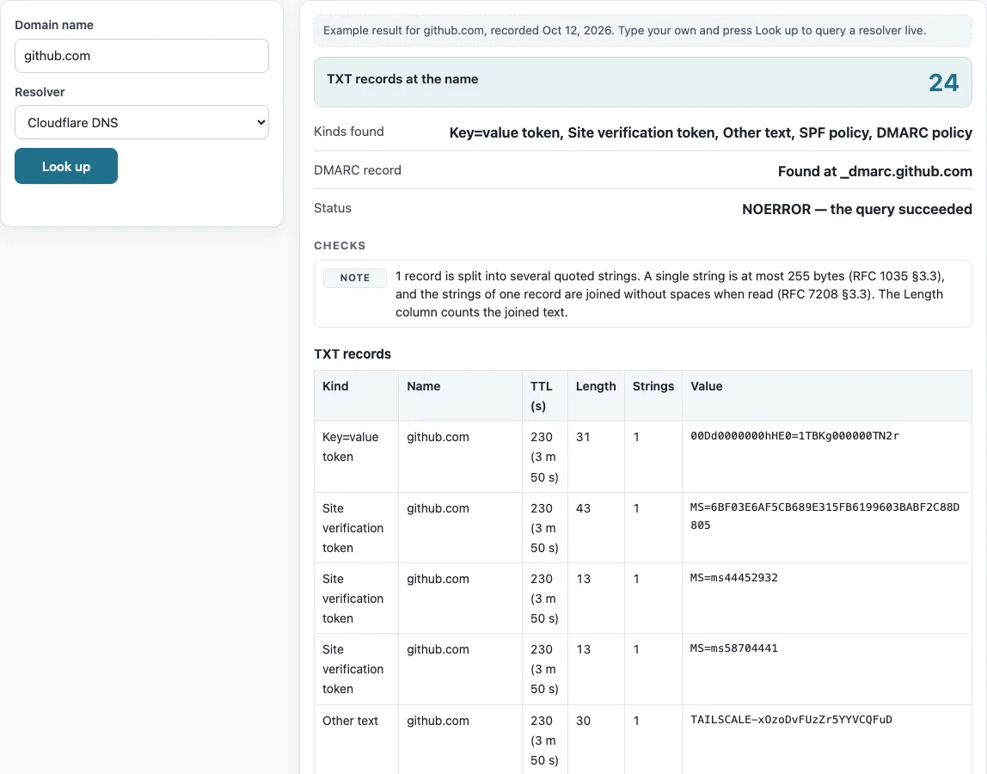The width and height of the screenshot is (987, 774).
Task: Click the record count "24"
Action: click(943, 83)
